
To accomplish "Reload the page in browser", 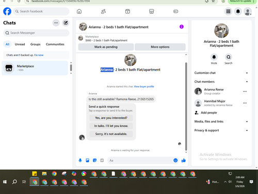I will click(19, 1).
